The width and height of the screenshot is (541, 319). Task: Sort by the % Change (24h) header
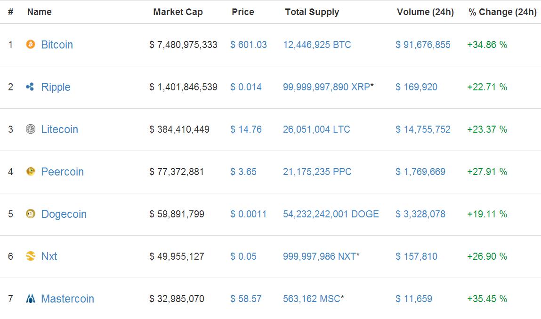click(x=502, y=12)
